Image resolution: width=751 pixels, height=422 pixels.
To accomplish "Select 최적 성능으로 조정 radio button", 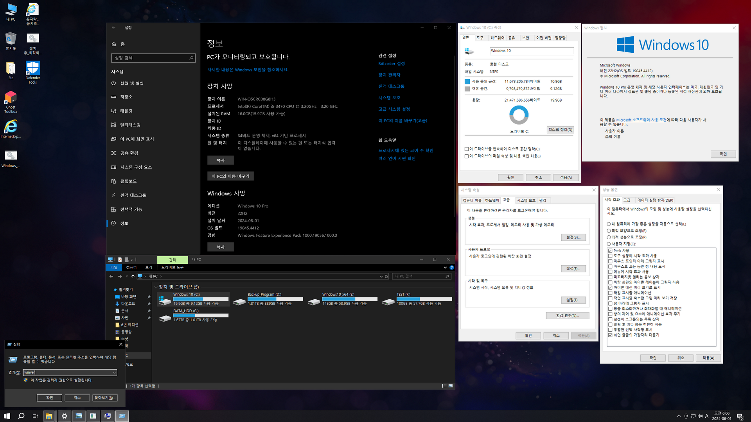I will [609, 237].
